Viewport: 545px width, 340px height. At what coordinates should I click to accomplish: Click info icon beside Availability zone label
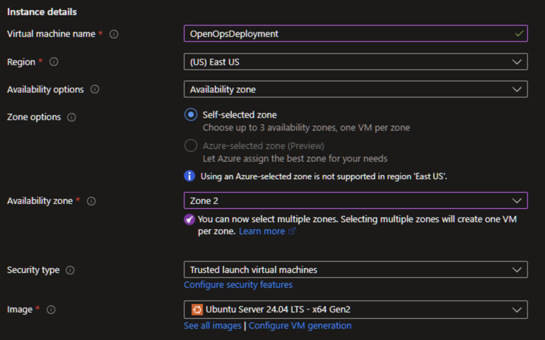[91, 201]
